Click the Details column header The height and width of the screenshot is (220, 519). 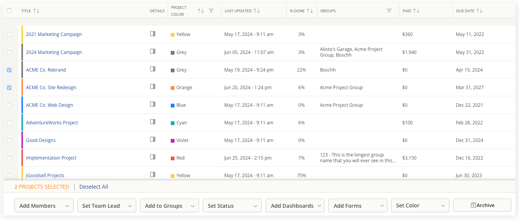157,11
